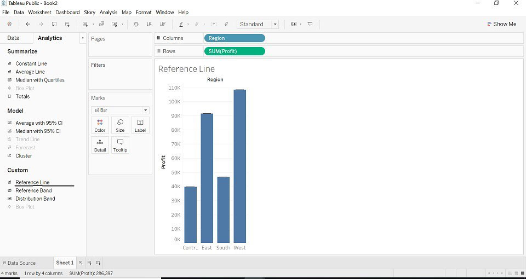Click the Show/Hide Cards icon
The image size is (526, 279).
[294, 24]
